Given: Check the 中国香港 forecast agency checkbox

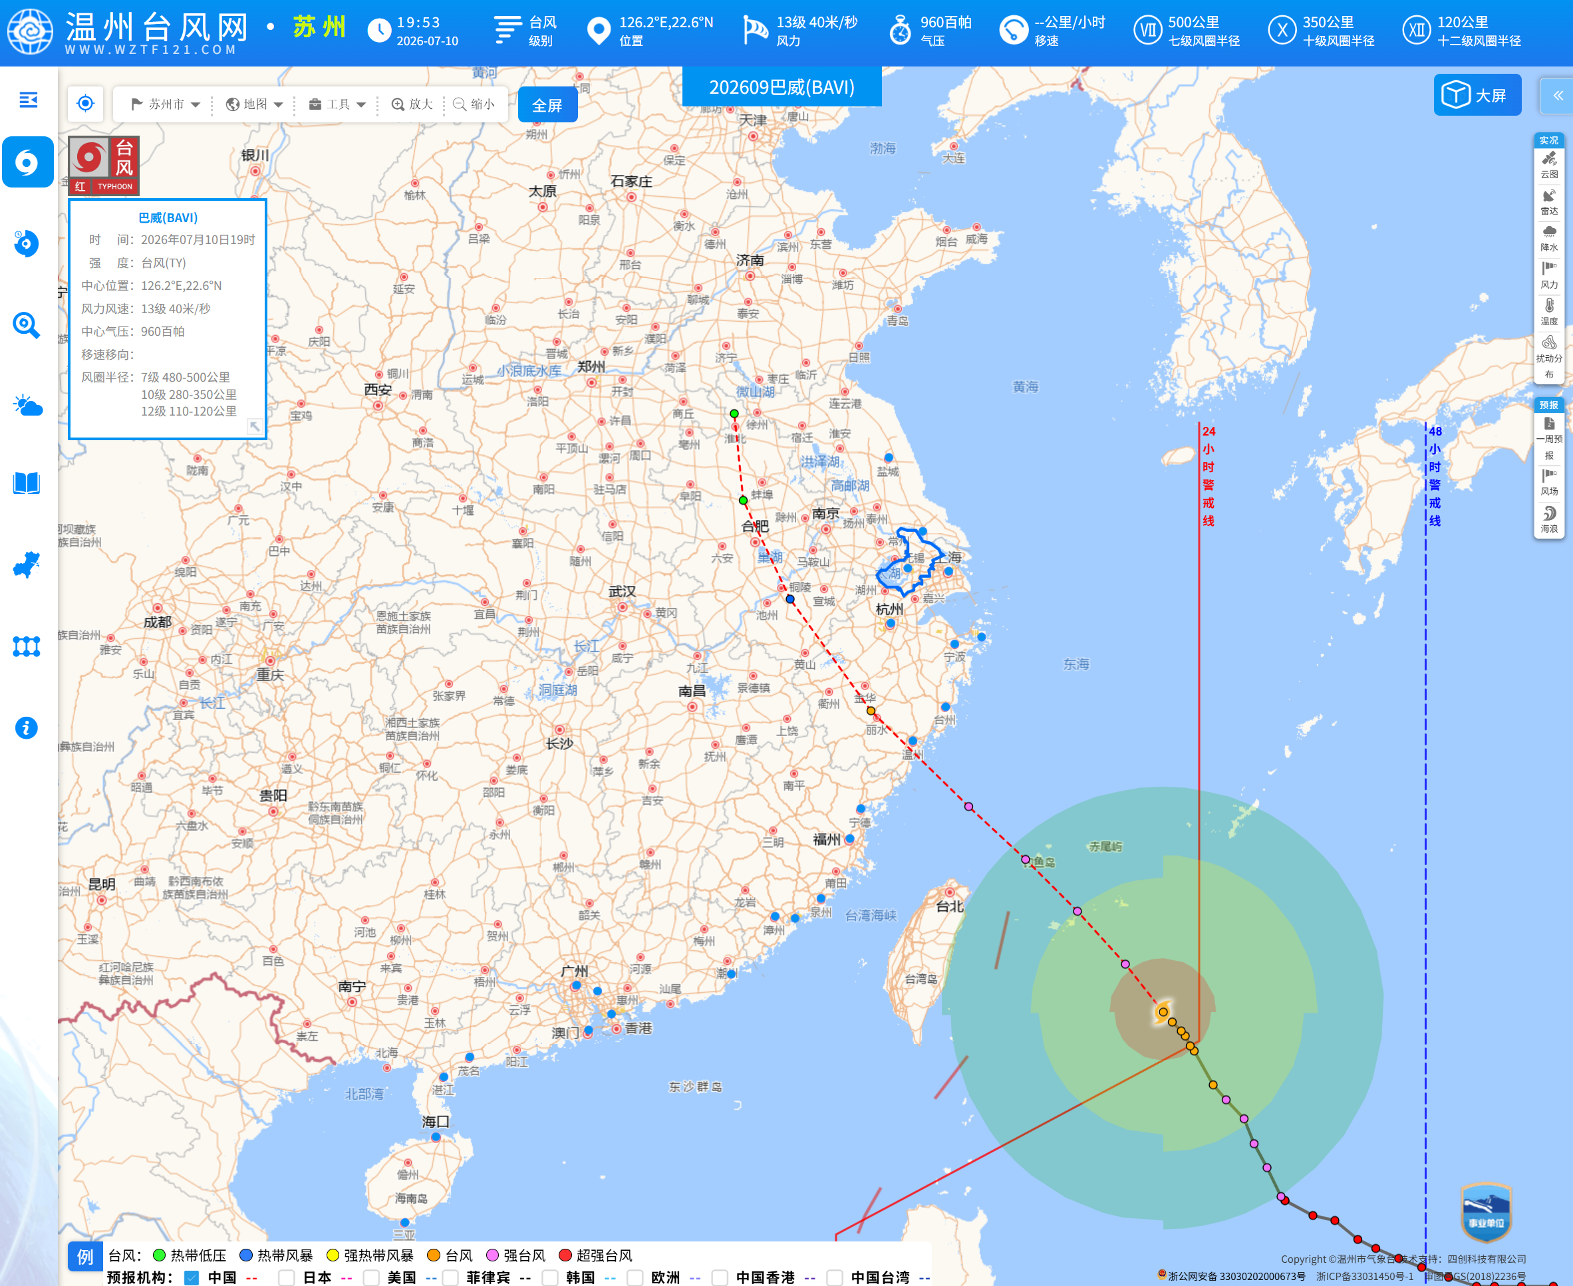Looking at the screenshot, I should tap(719, 1277).
